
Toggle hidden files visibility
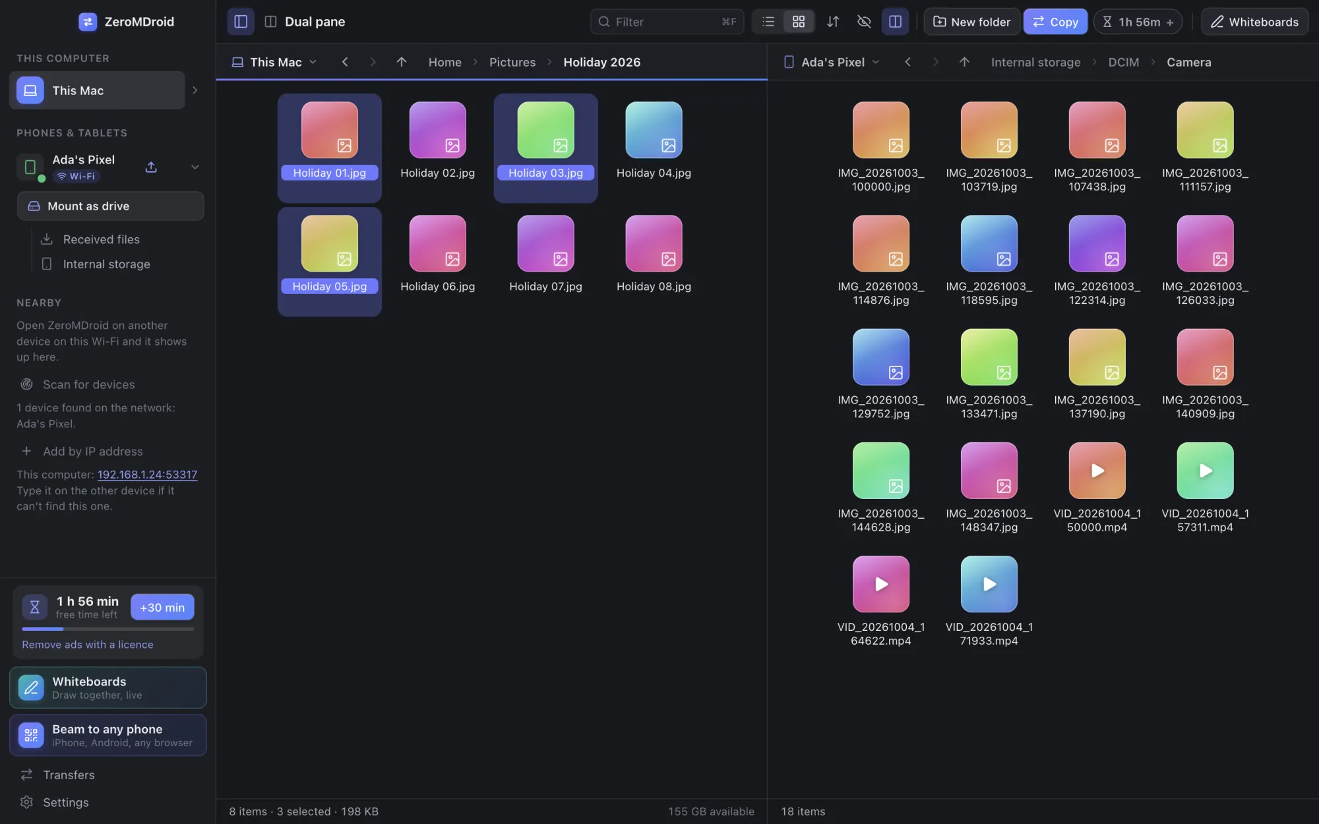tap(864, 22)
